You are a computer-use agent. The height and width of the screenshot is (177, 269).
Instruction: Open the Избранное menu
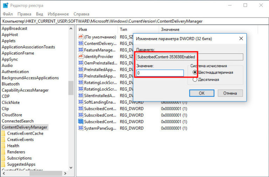pos(58,14)
